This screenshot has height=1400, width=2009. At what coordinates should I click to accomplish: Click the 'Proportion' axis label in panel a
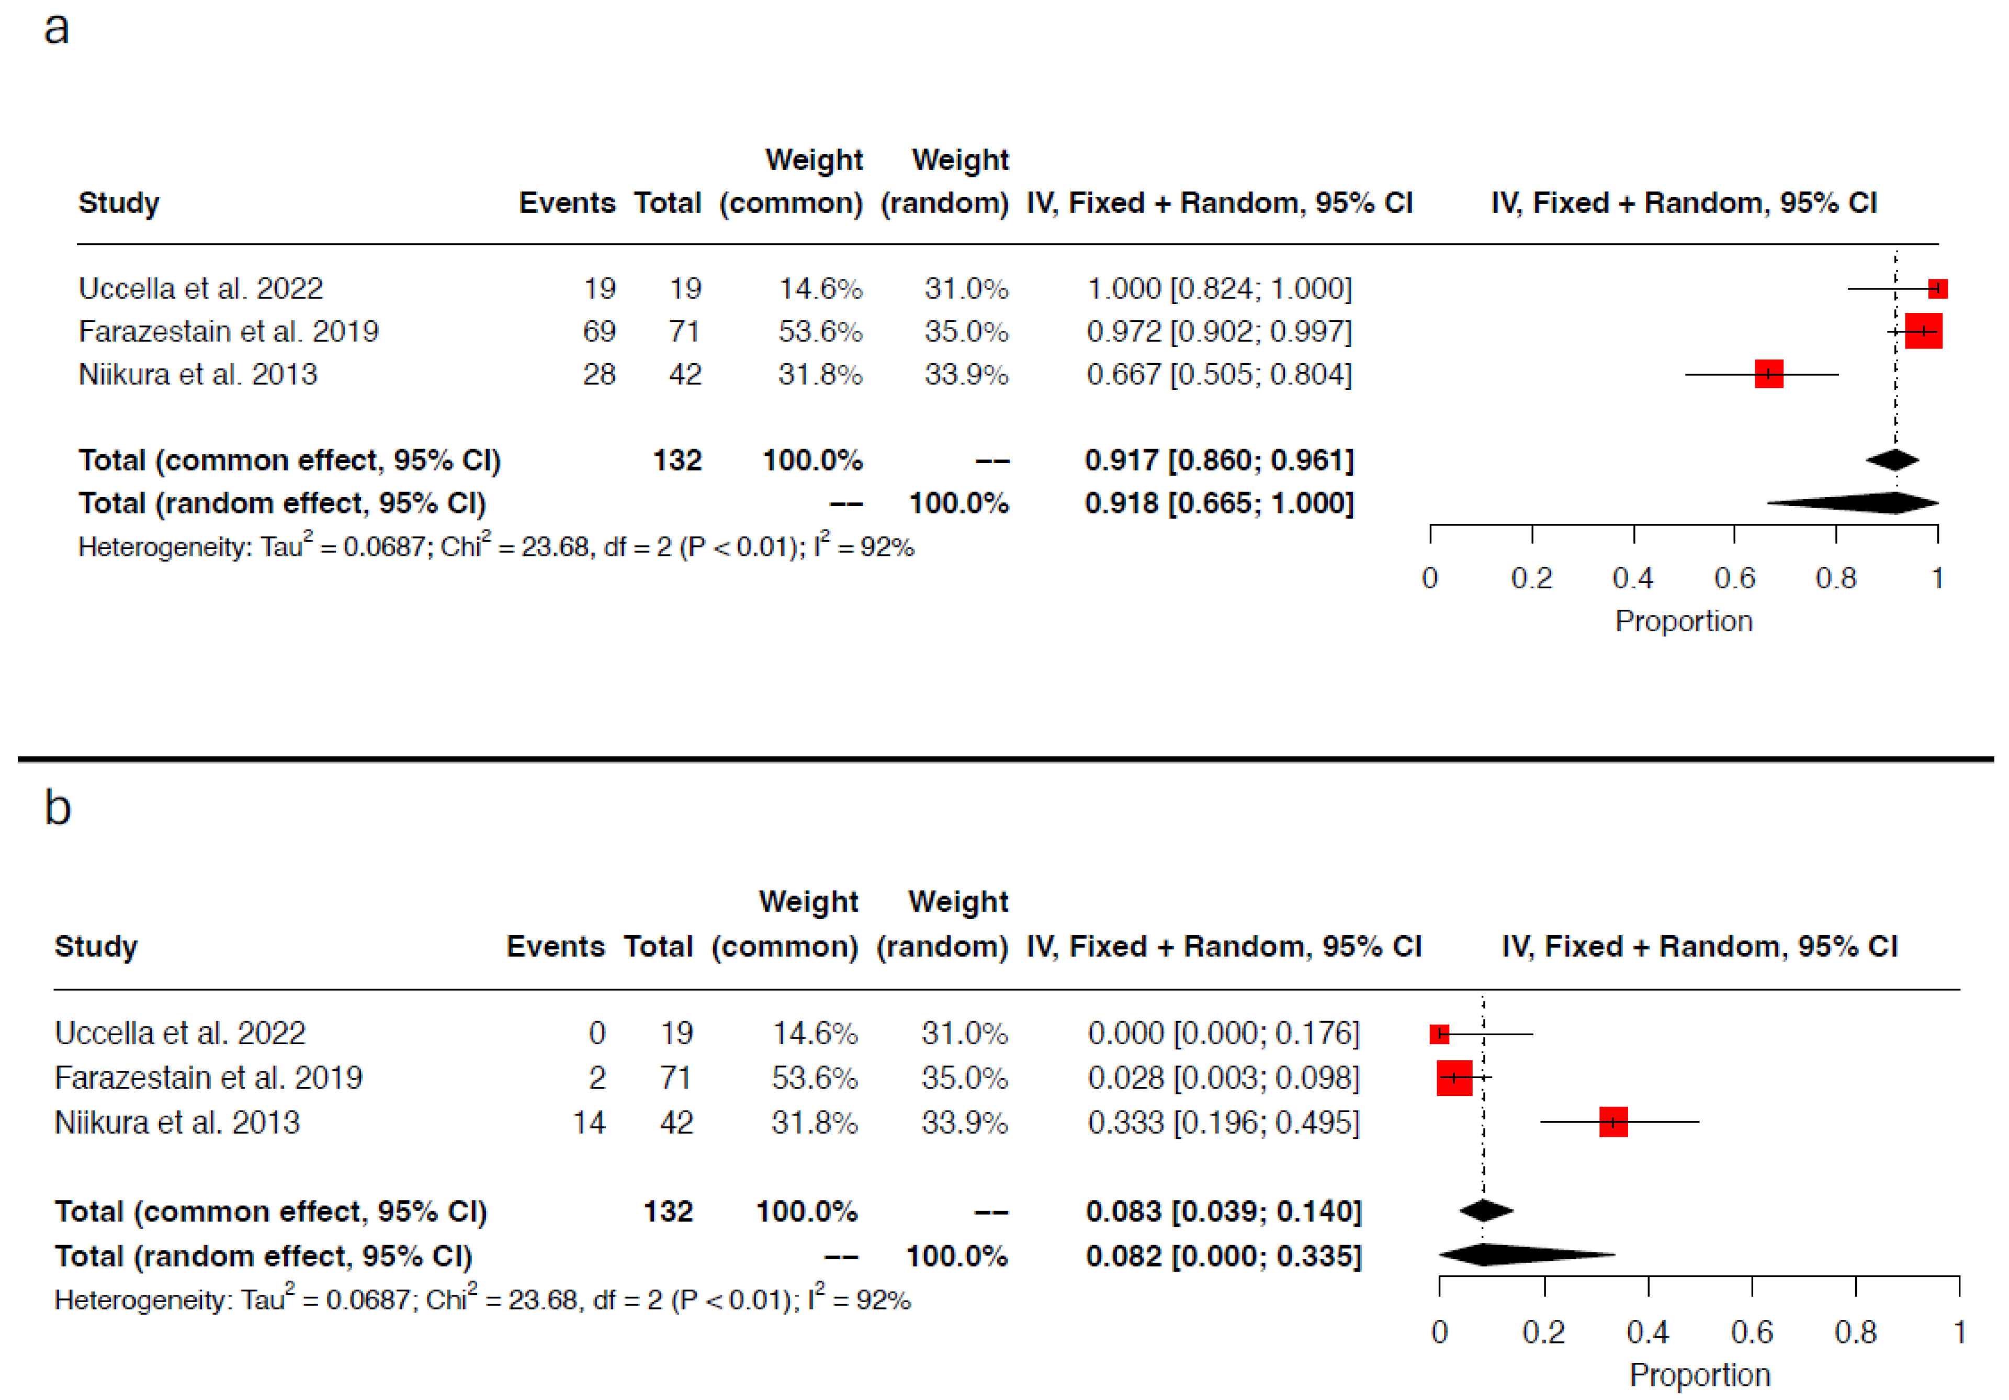[x=1684, y=621]
